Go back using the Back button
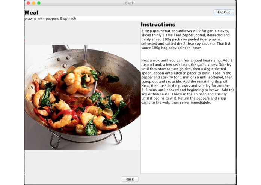 coord(130,179)
